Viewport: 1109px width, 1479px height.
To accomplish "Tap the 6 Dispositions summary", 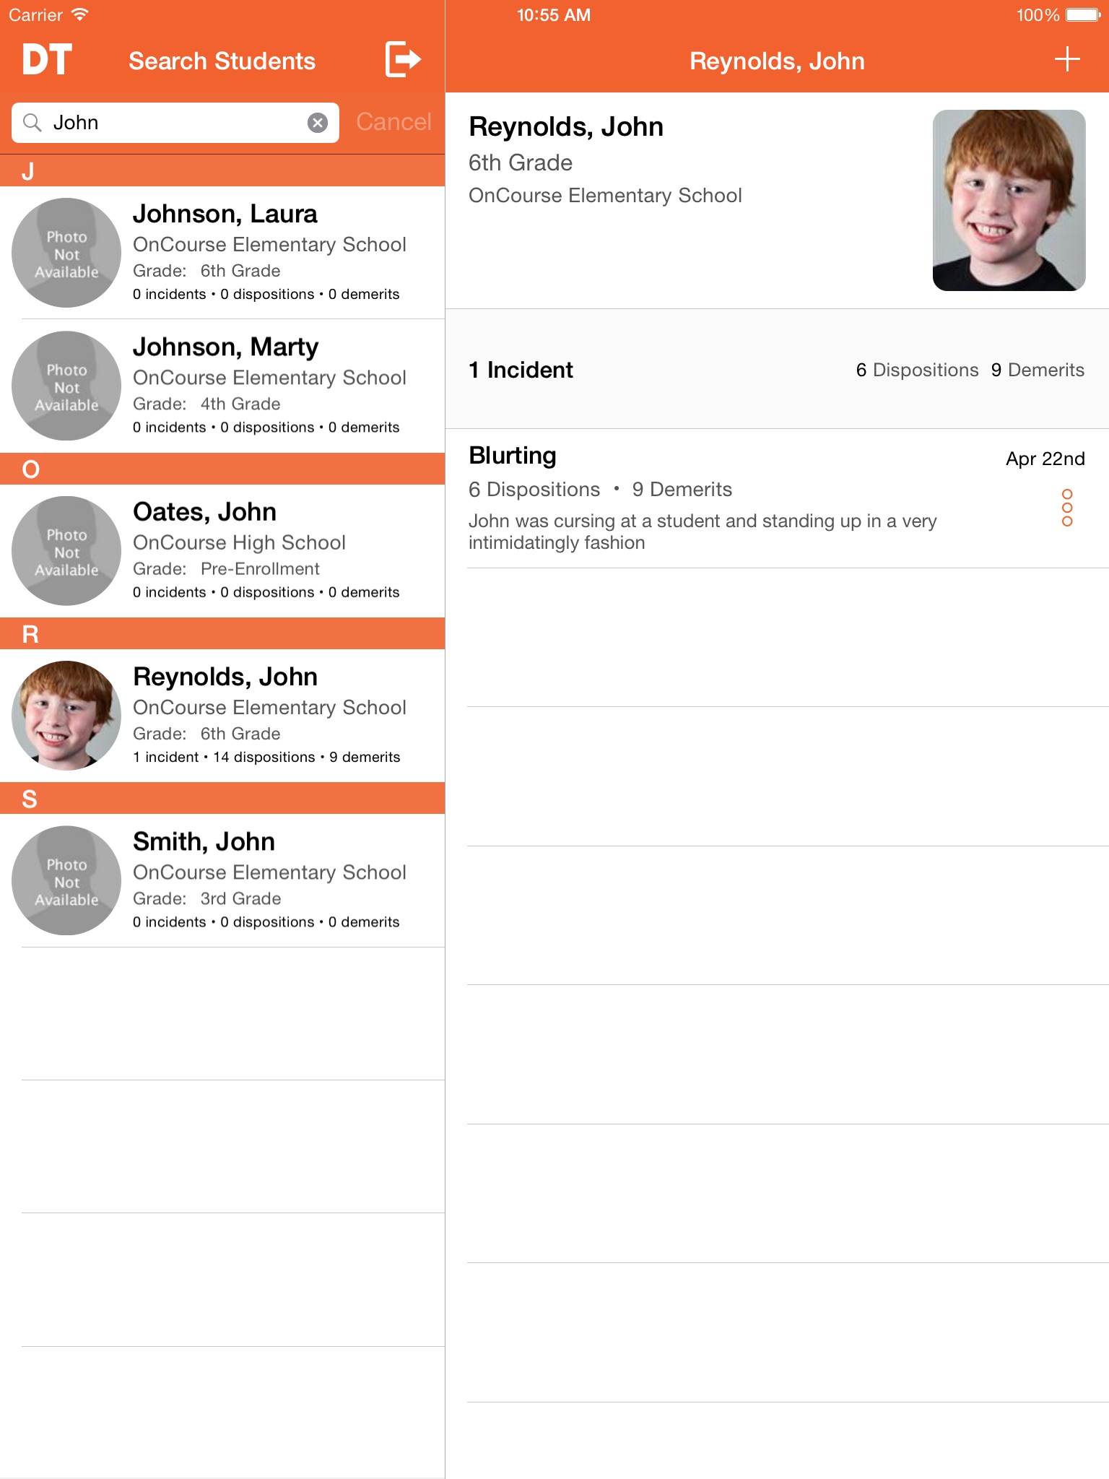I will point(917,370).
